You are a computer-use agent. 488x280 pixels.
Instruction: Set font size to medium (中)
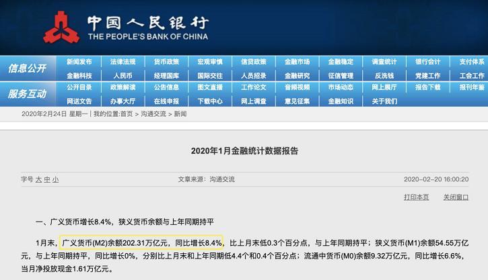(47, 179)
